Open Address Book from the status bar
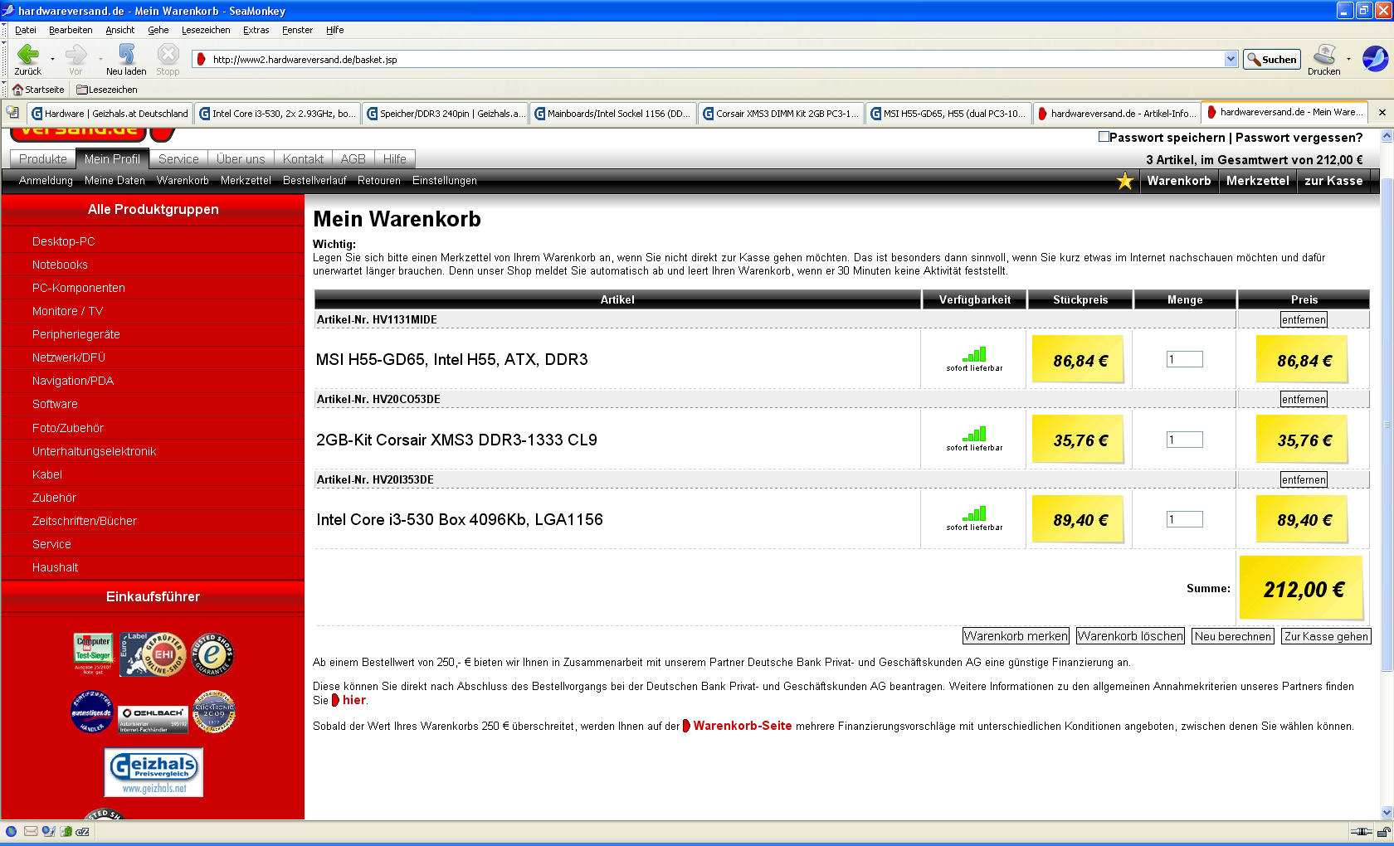The image size is (1394, 846). click(x=66, y=831)
